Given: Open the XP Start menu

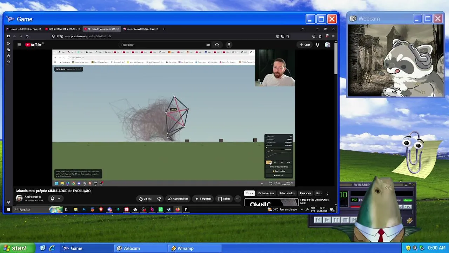Looking at the screenshot, I should pos(18,248).
